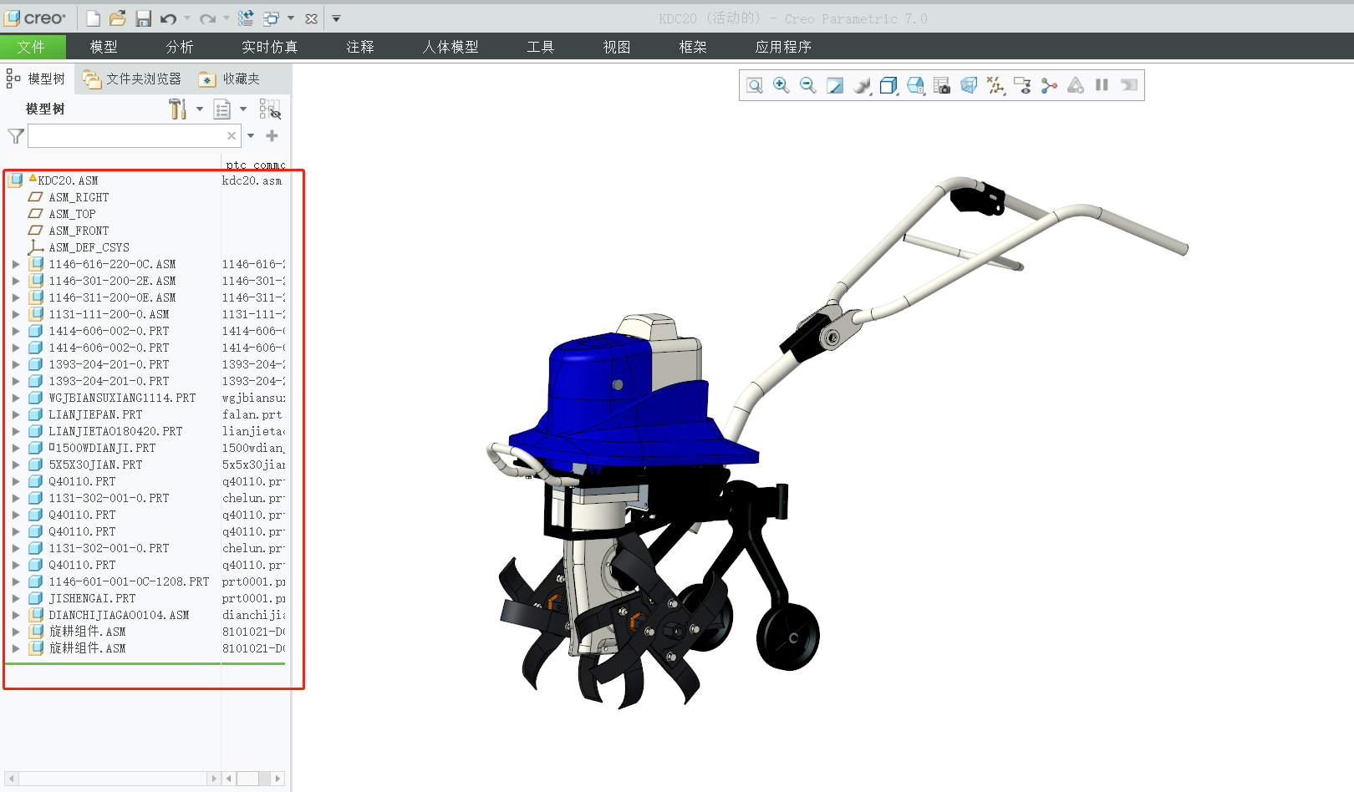This screenshot has height=792, width=1354.
Task: Customize quick access toolbar dropdown
Action: pos(336,18)
